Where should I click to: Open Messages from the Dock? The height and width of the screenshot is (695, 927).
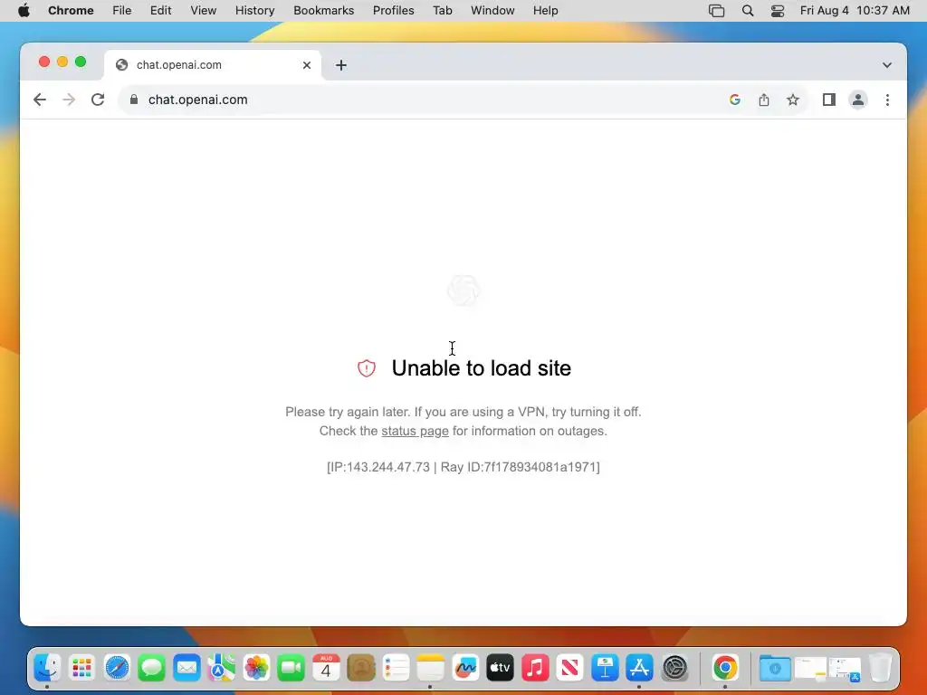tap(152, 668)
